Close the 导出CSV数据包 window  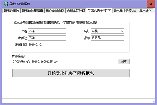(151, 4)
